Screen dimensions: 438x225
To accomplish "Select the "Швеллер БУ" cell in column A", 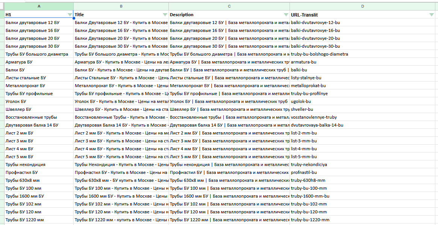I will click(x=18, y=109).
